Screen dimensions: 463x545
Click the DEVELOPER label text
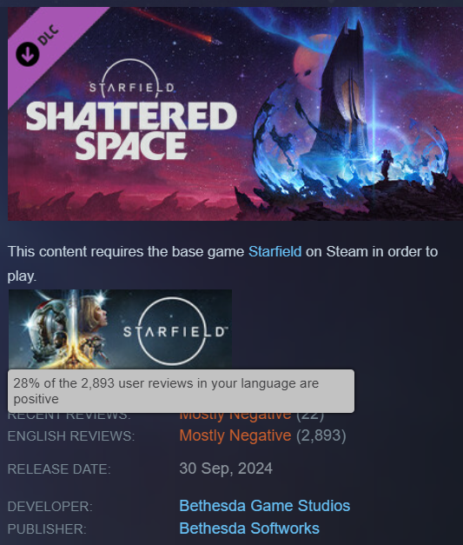pyautogui.click(x=50, y=507)
